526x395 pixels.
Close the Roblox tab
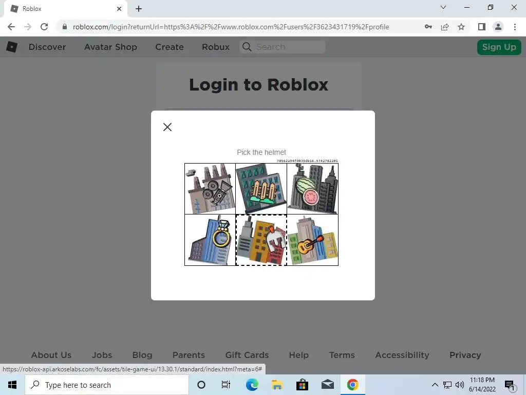tap(119, 9)
